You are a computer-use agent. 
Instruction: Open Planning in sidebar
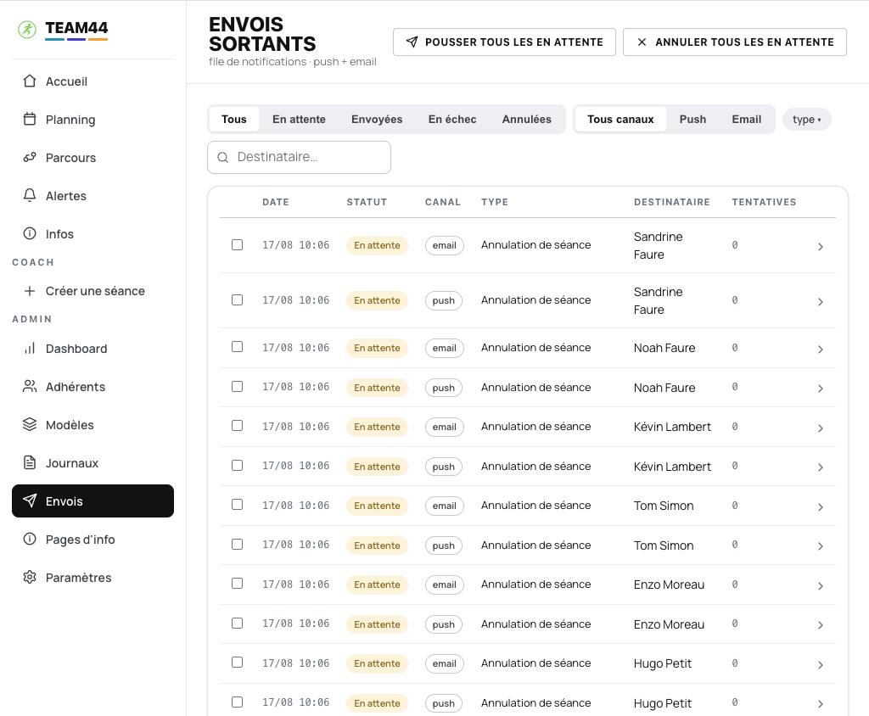93,120
